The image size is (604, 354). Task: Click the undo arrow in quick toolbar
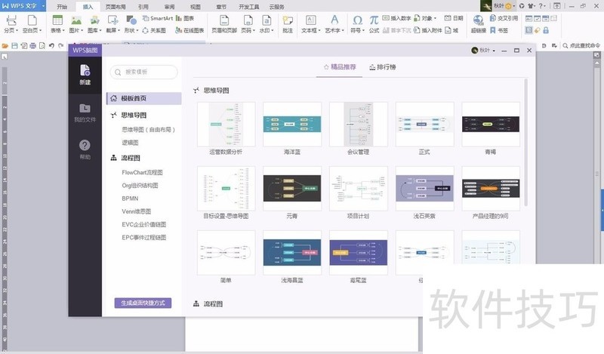coord(51,46)
